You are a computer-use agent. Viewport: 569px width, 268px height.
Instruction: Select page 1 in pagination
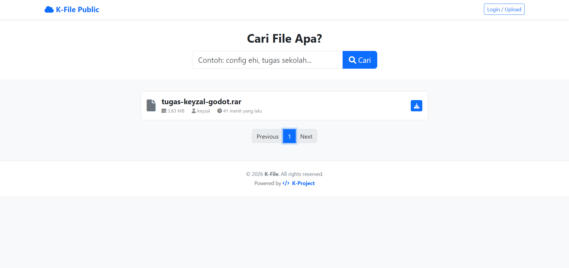coord(289,137)
